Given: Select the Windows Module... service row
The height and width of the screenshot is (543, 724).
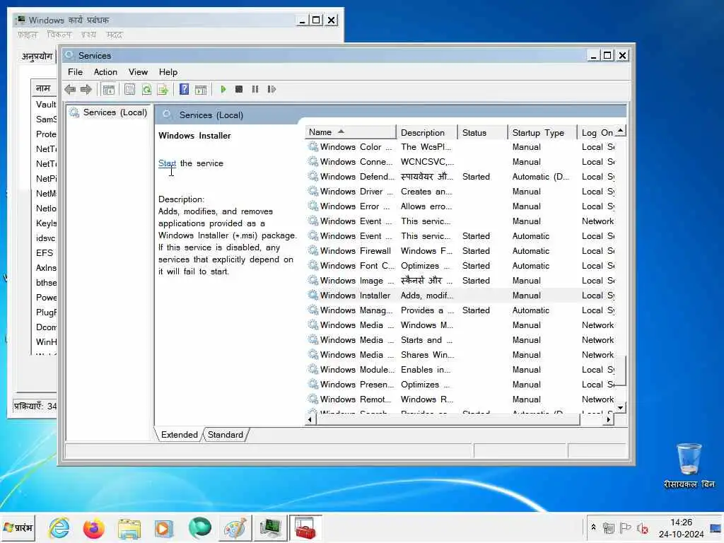Looking at the screenshot, I should [x=460, y=370].
